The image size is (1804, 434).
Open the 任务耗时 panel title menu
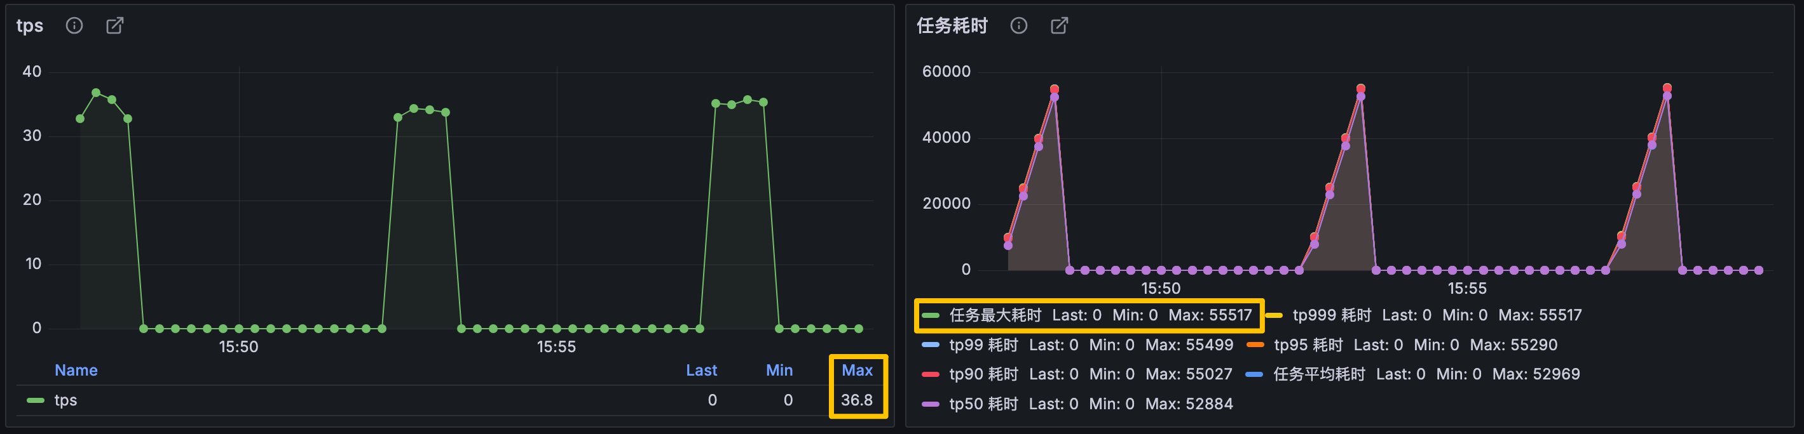coord(952,26)
